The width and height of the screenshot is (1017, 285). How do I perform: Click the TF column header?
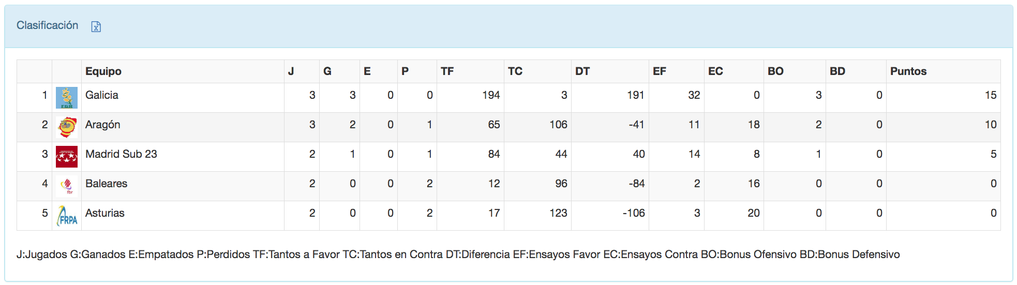[447, 71]
